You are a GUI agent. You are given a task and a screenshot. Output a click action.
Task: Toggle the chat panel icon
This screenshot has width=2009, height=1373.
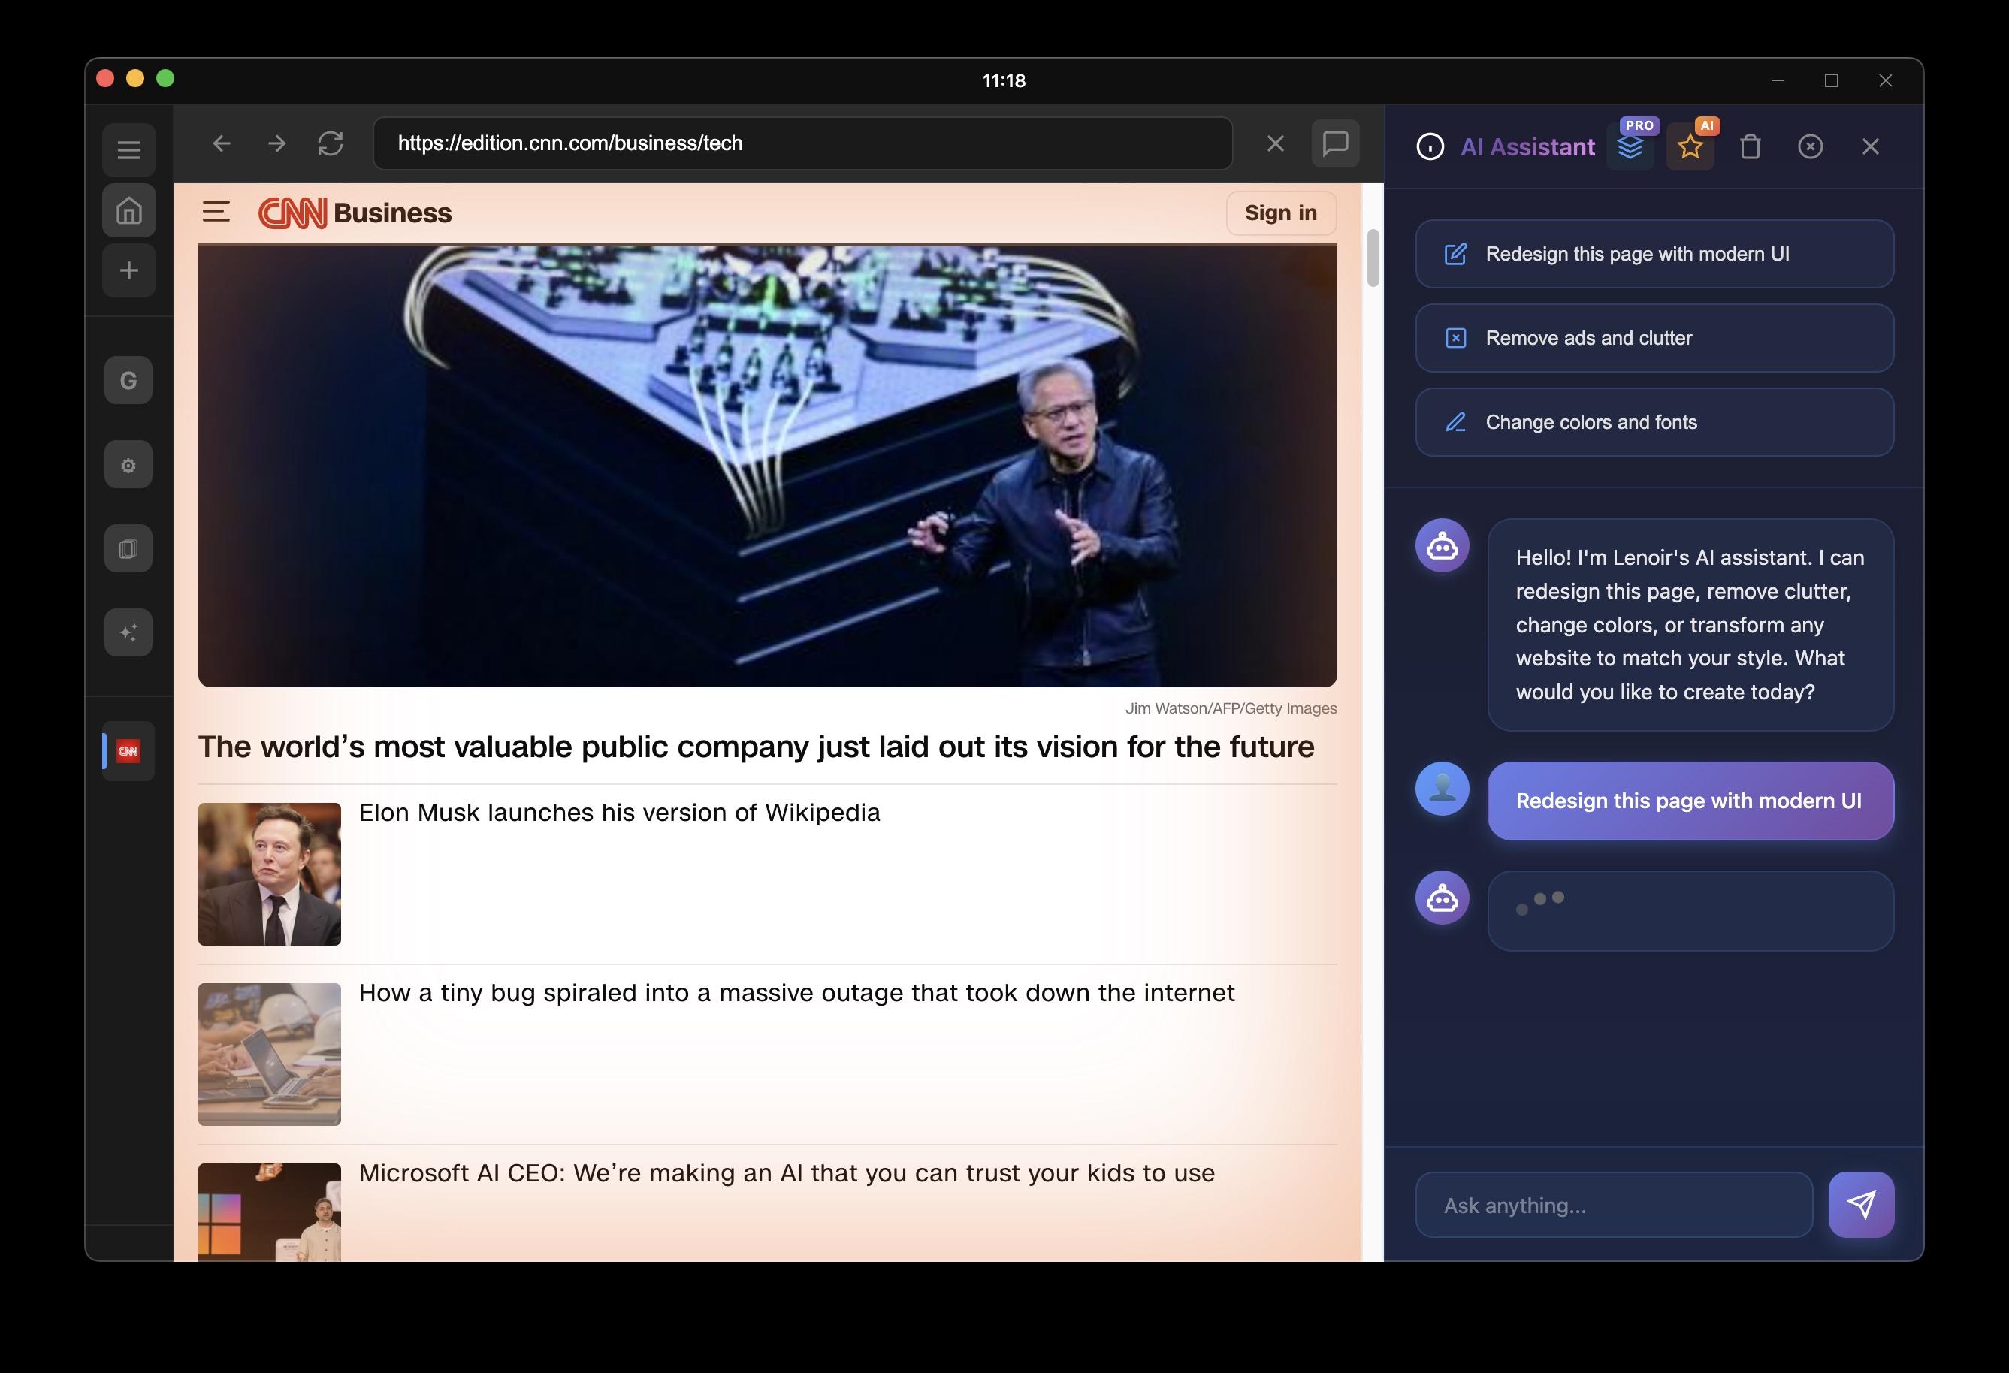(1335, 143)
